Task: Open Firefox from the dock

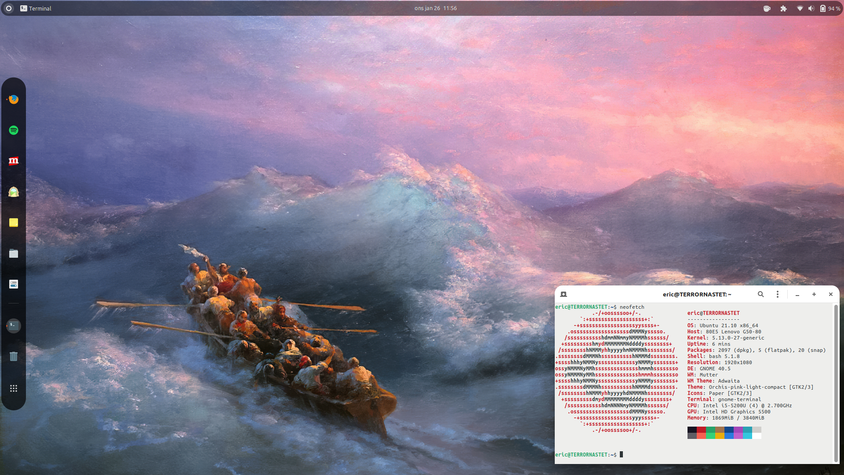Action: pyautogui.click(x=14, y=99)
